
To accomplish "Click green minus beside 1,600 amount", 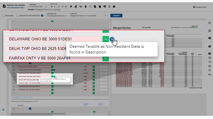I will coord(94,66).
